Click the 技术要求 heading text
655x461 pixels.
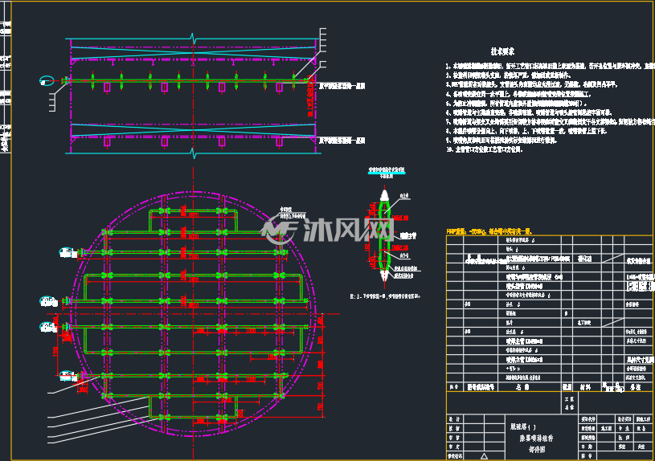pyautogui.click(x=502, y=51)
